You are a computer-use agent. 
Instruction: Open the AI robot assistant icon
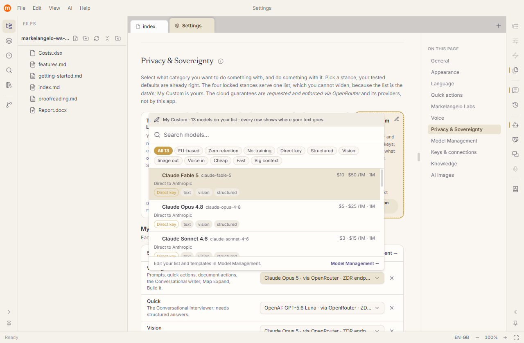coord(515,125)
